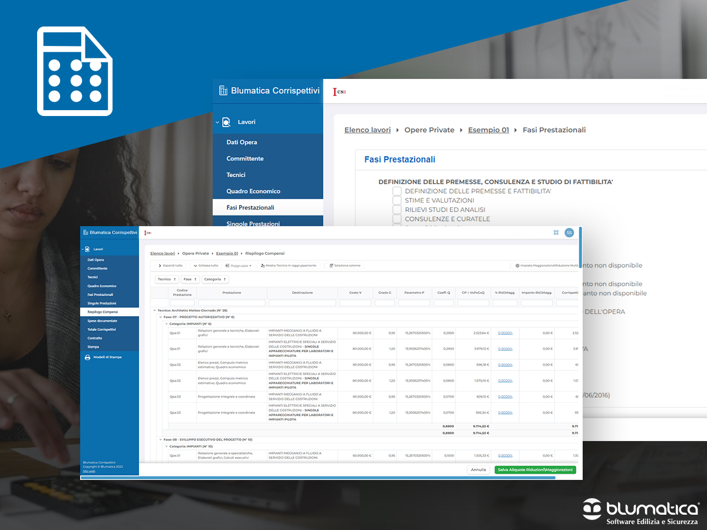Collapse all rows with Collassa tutto
Viewport: 707px width, 530px height.
click(206, 266)
